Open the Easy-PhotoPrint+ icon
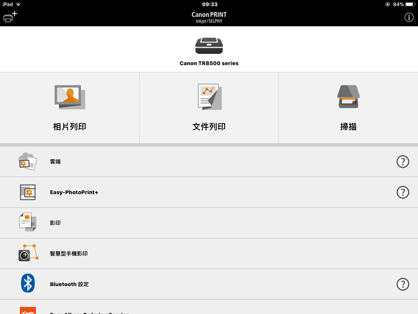The image size is (418, 314). [x=28, y=192]
